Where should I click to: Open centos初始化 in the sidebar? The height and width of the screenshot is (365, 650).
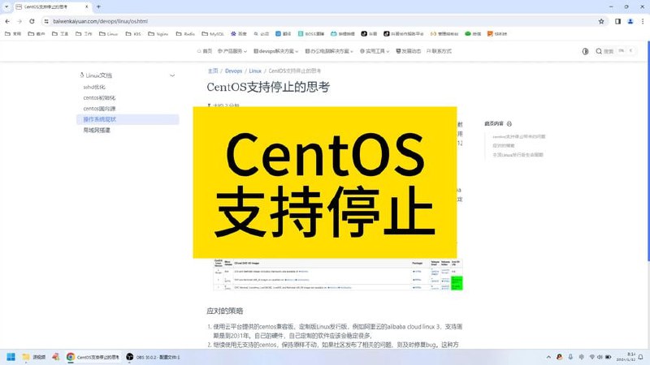99,97
